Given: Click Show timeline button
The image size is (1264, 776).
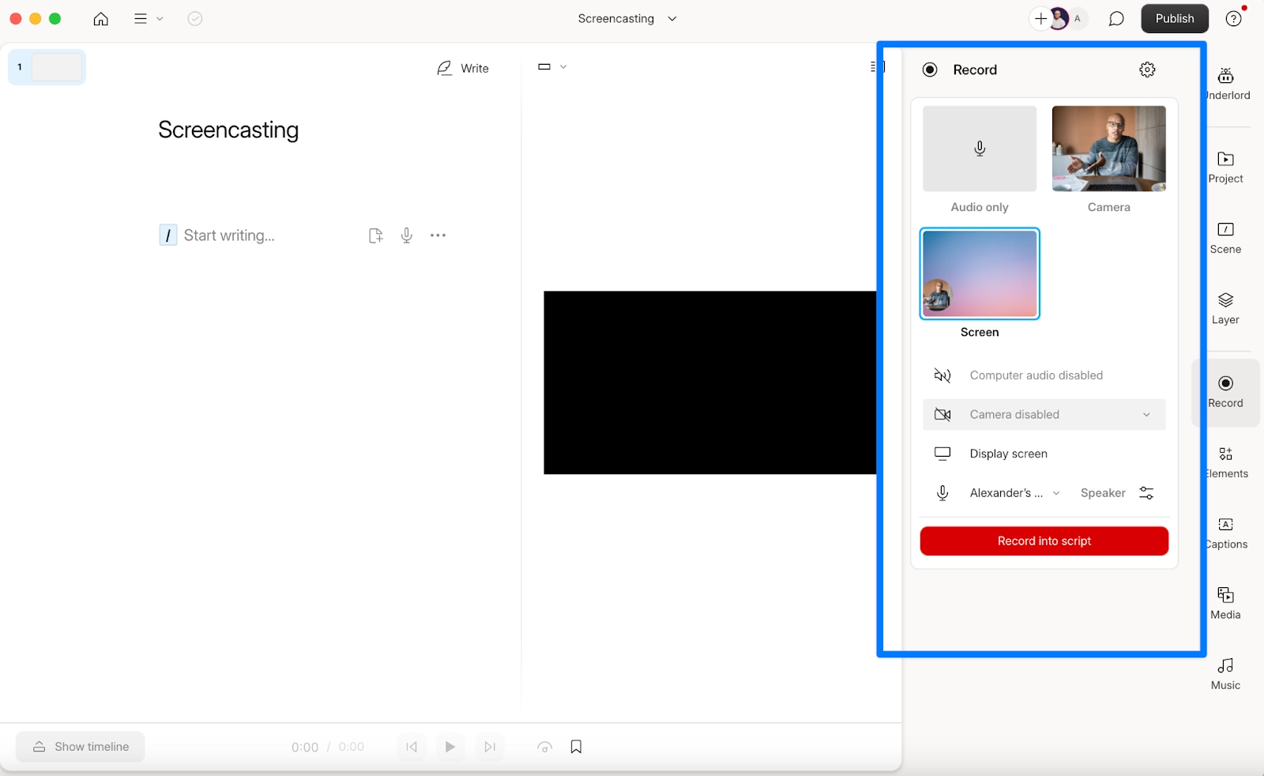Looking at the screenshot, I should tap(81, 747).
